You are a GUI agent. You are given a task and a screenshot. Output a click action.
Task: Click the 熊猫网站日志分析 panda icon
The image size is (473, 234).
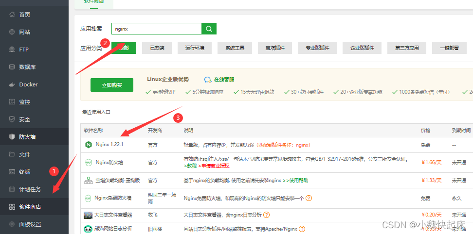point(88,229)
